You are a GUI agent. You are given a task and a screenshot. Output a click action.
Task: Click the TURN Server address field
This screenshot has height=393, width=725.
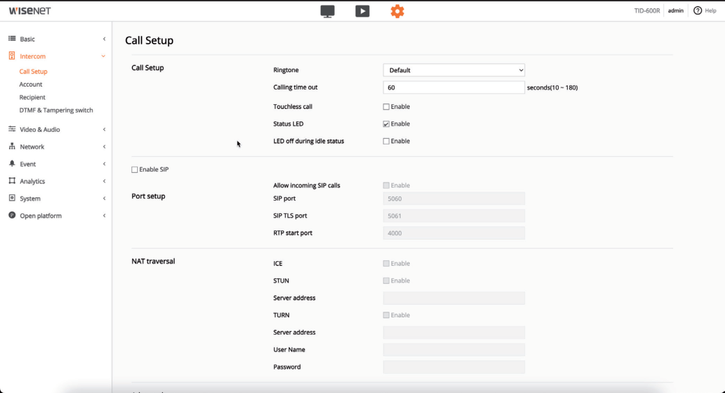click(454, 333)
